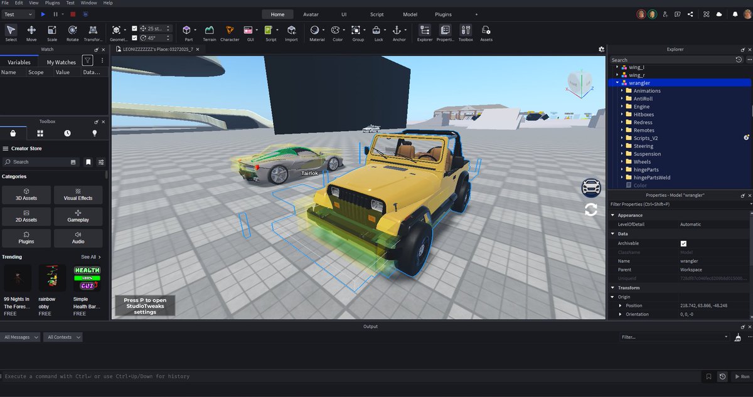Viewport: 753px width, 397px height.
Task: Pick the Rotate tool
Action: pyautogui.click(x=73, y=33)
